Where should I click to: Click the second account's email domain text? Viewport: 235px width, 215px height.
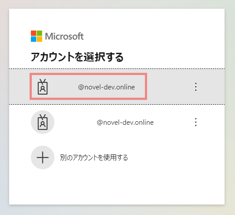click(125, 123)
